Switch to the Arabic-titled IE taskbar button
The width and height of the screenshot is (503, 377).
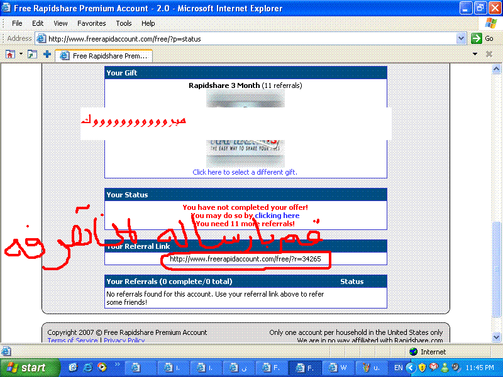point(239,368)
